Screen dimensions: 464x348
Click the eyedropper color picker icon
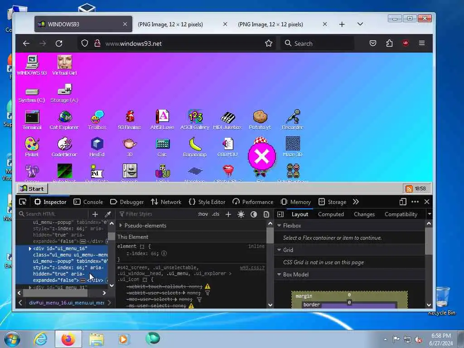point(108,214)
